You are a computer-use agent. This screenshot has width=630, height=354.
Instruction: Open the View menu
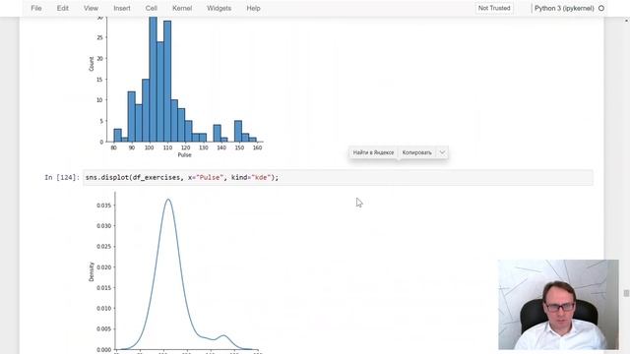pos(91,8)
